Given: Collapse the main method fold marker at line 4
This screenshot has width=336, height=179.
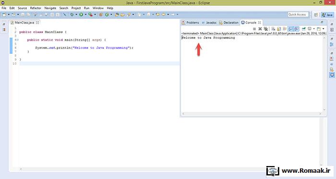Looking at the screenshot, I should pos(18,40).
